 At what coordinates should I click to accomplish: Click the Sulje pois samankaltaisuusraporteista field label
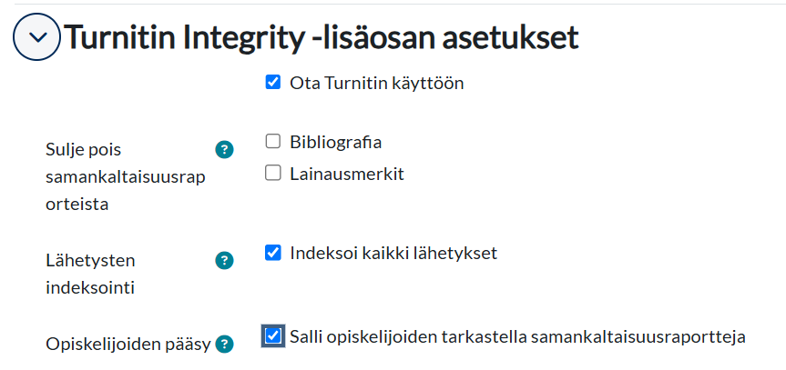pyautogui.click(x=125, y=176)
